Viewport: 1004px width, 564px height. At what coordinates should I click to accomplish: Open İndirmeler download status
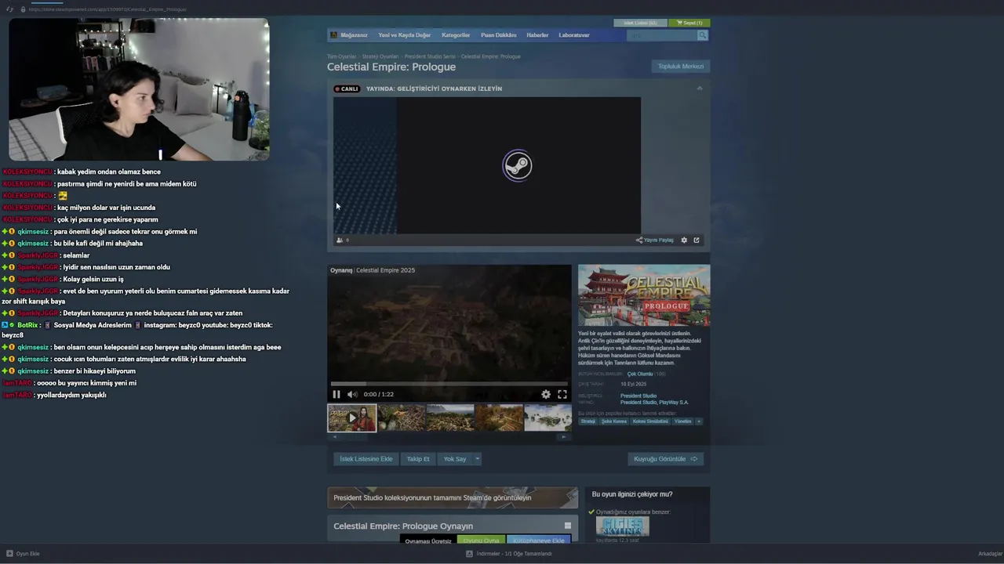coord(509,554)
